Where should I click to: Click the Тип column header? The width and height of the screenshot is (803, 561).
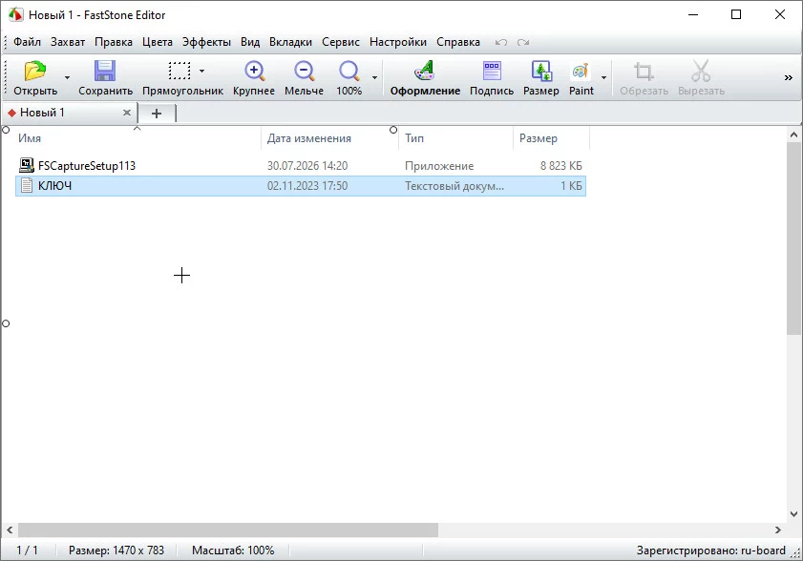[413, 138]
